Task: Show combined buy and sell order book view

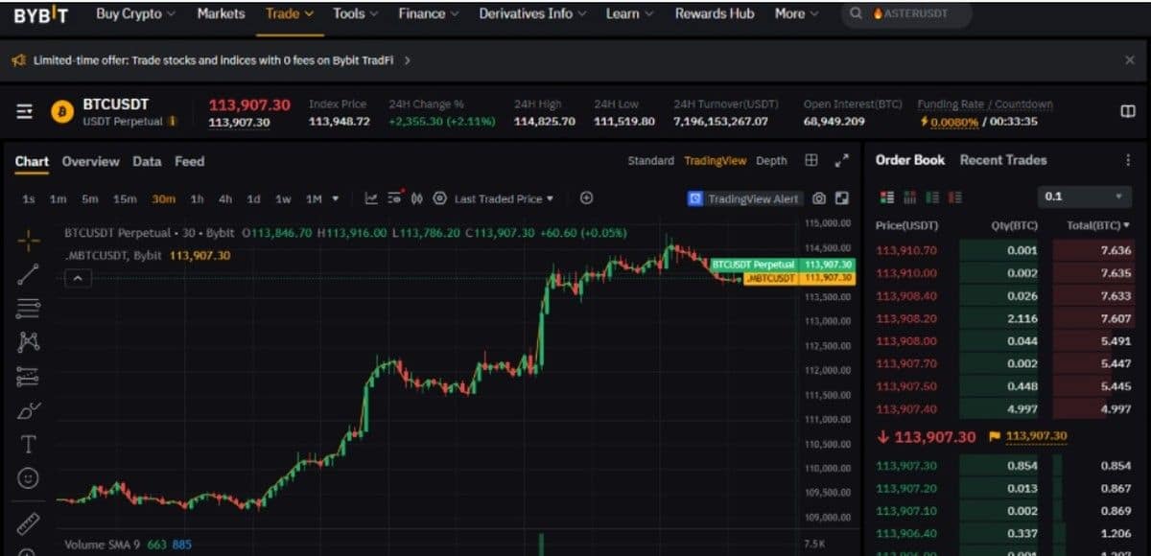Action: pyautogui.click(x=886, y=197)
